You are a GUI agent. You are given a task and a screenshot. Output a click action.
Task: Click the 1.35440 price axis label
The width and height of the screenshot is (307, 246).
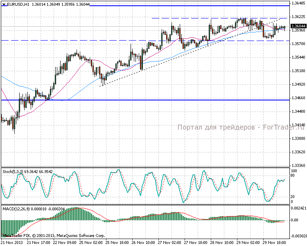click(298, 57)
